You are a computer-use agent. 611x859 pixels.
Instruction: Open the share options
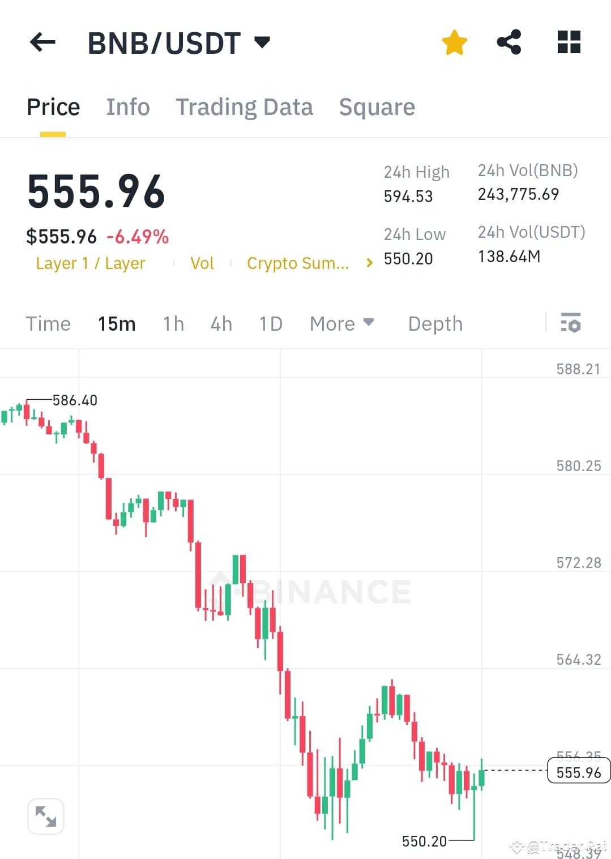click(509, 41)
